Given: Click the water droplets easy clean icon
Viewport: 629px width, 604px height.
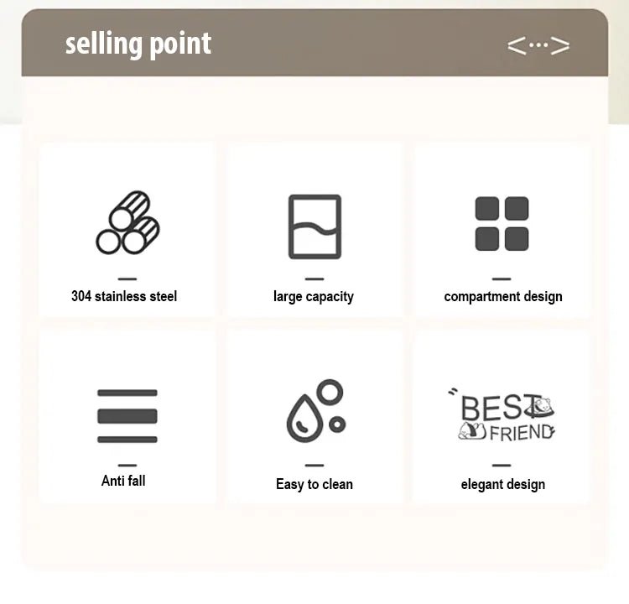Looking at the screenshot, I should pos(314,412).
